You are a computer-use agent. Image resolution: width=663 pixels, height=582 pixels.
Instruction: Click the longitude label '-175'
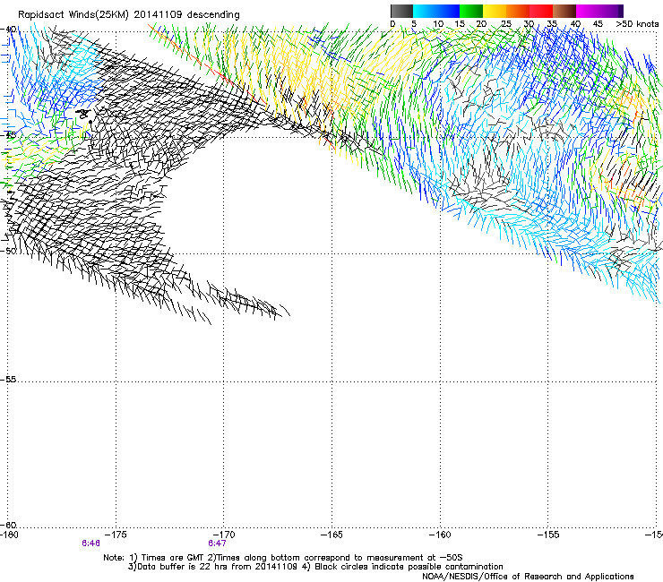coord(116,535)
